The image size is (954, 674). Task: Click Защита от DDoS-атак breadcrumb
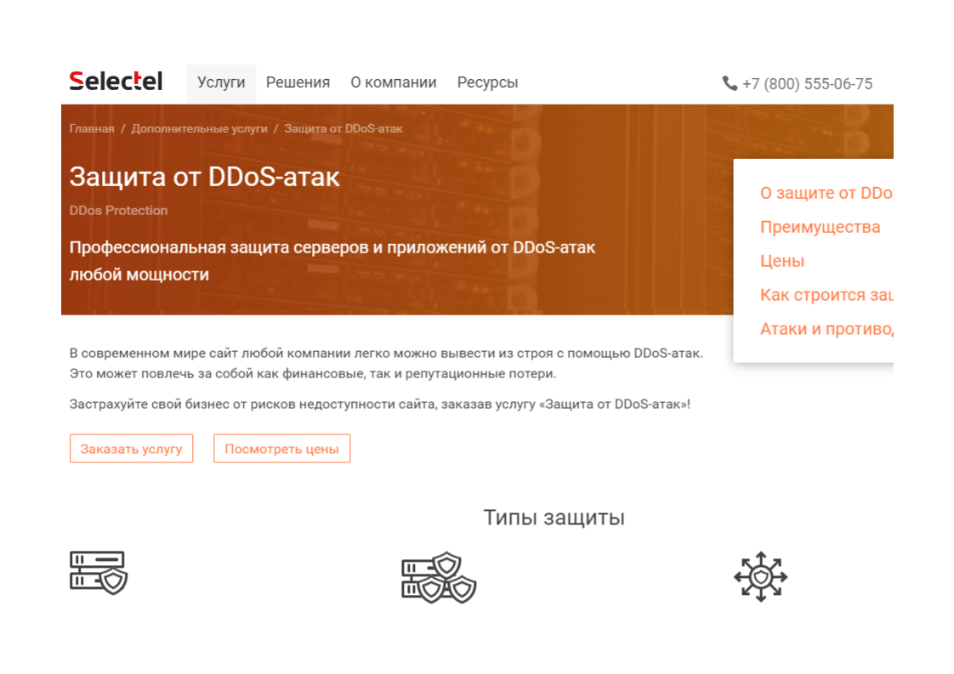pyautogui.click(x=344, y=128)
